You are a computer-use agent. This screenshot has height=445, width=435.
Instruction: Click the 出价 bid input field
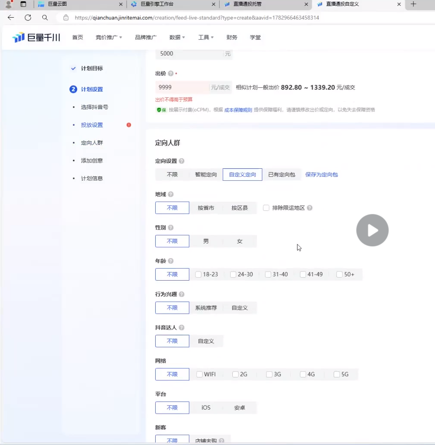coord(182,87)
